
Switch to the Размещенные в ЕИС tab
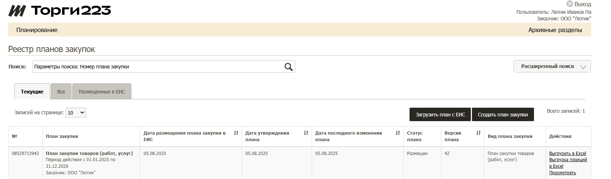click(102, 92)
